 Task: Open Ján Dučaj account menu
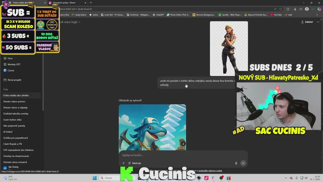coord(13,168)
